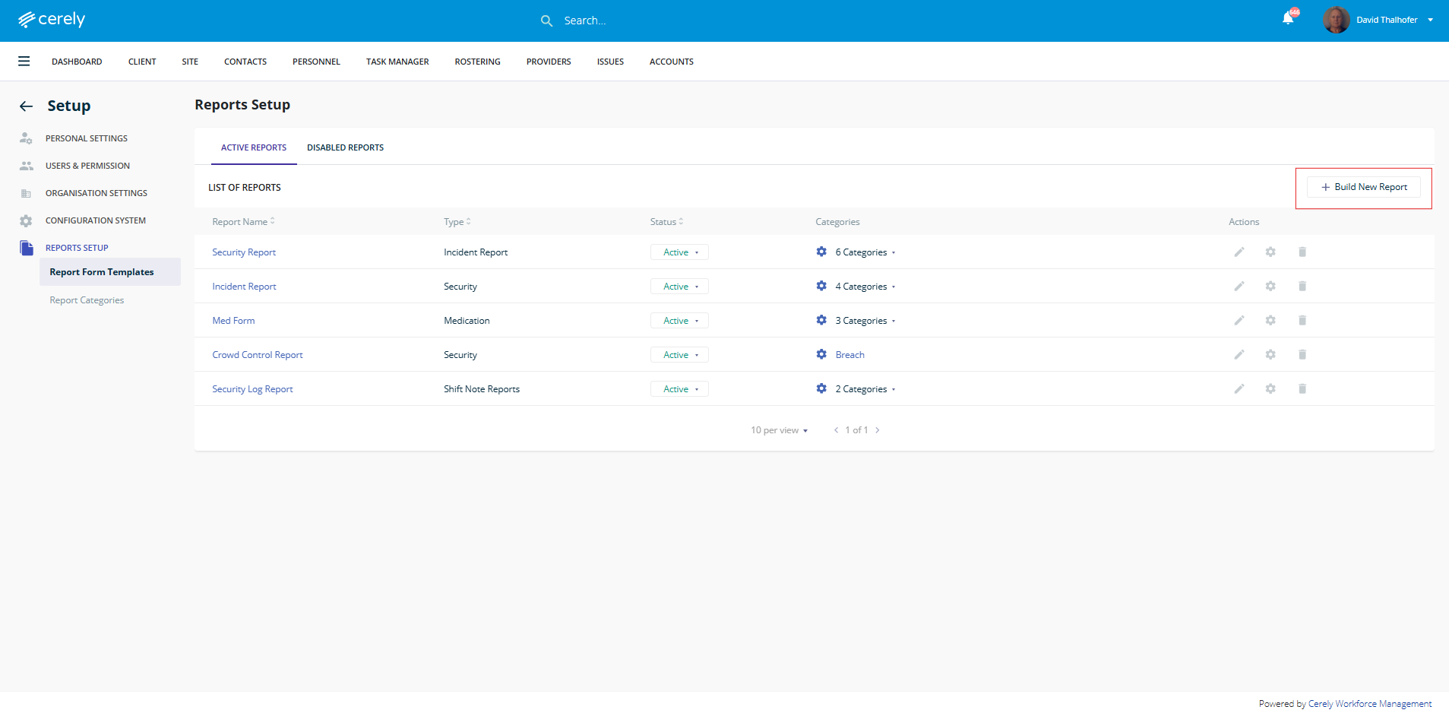Open gear settings action for Med Form

pyautogui.click(x=1270, y=321)
